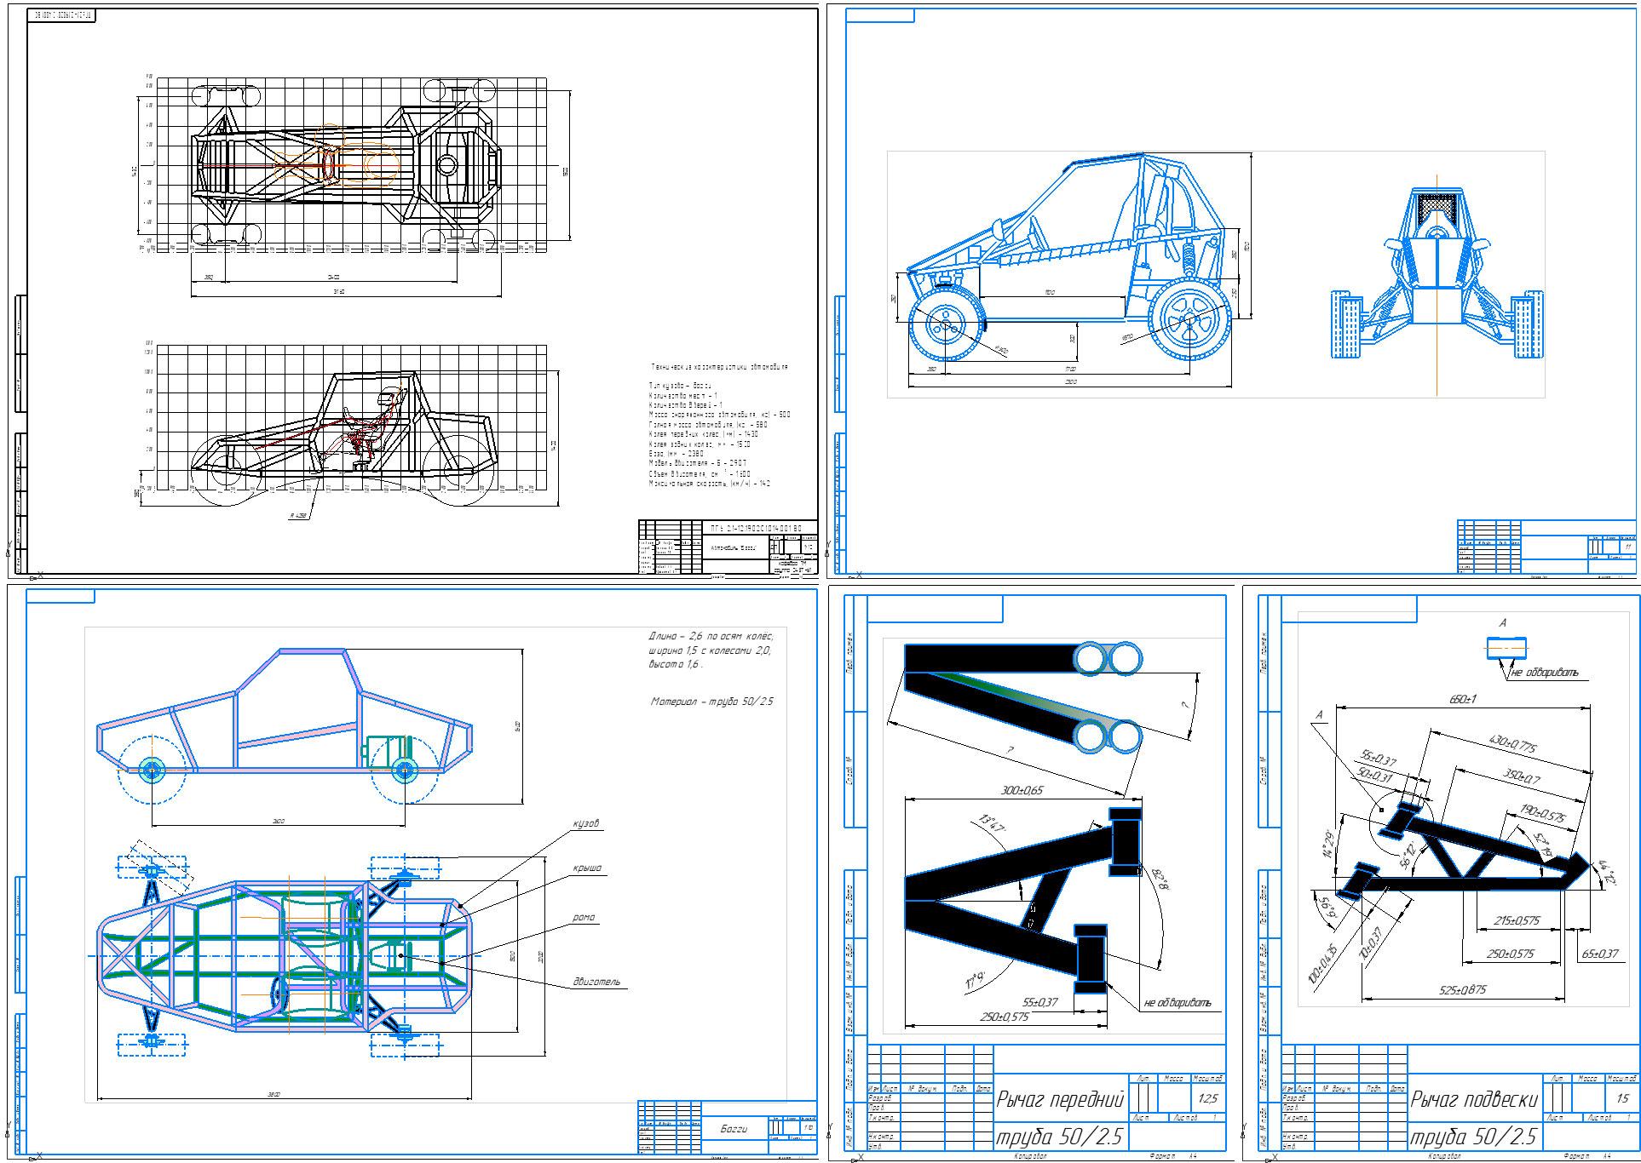Select the 'крыша' callout label
This screenshot has width=1641, height=1163.
click(x=587, y=868)
